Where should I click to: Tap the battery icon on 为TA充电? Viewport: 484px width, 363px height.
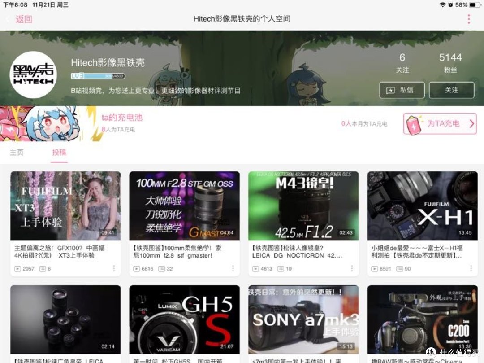[x=414, y=125]
